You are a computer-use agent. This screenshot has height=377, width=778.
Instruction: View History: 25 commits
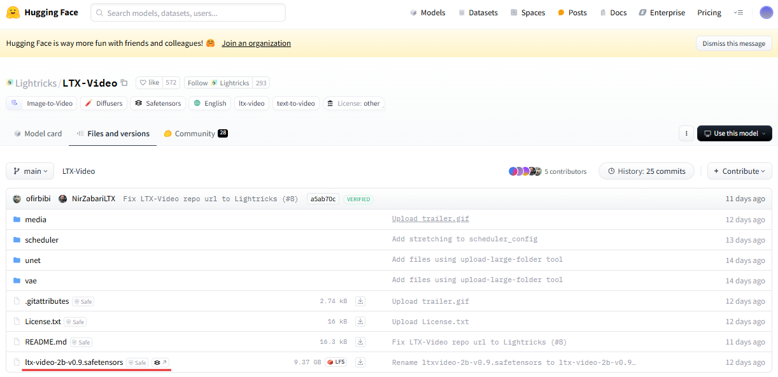click(x=646, y=171)
